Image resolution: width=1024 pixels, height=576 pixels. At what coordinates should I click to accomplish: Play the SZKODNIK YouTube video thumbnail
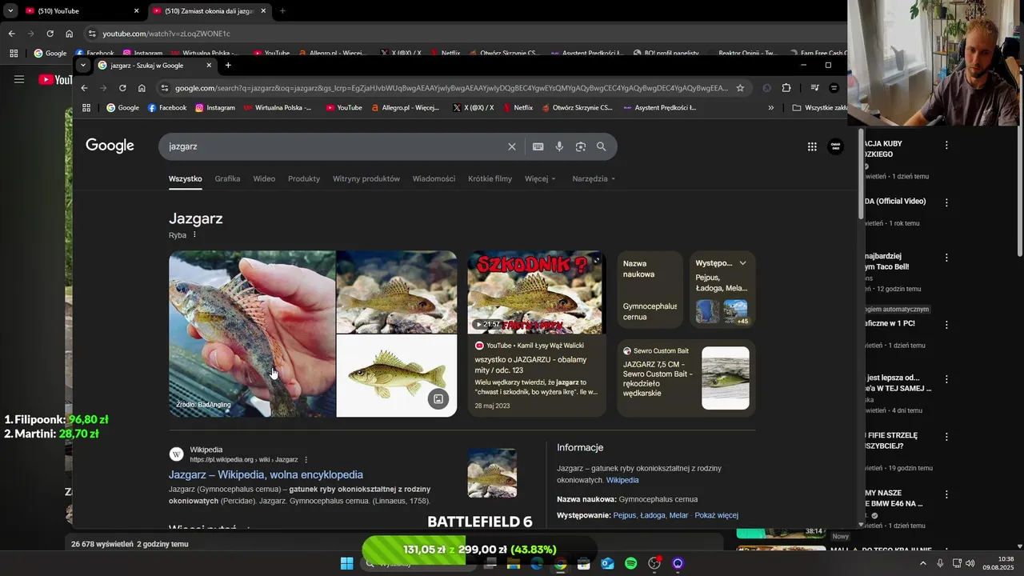(x=537, y=292)
